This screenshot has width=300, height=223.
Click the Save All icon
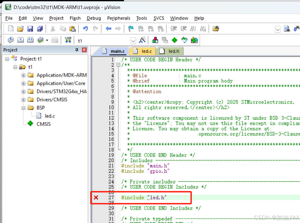(40, 29)
